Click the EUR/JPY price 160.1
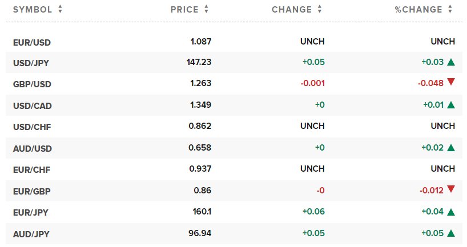 201,212
